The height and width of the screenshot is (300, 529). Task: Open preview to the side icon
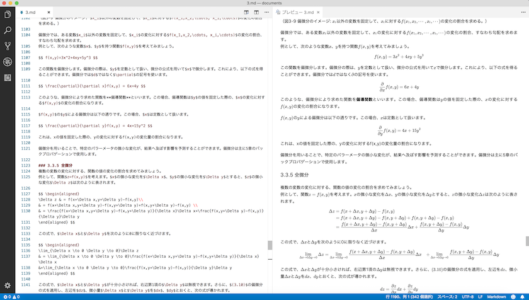pyautogui.click(x=246, y=12)
